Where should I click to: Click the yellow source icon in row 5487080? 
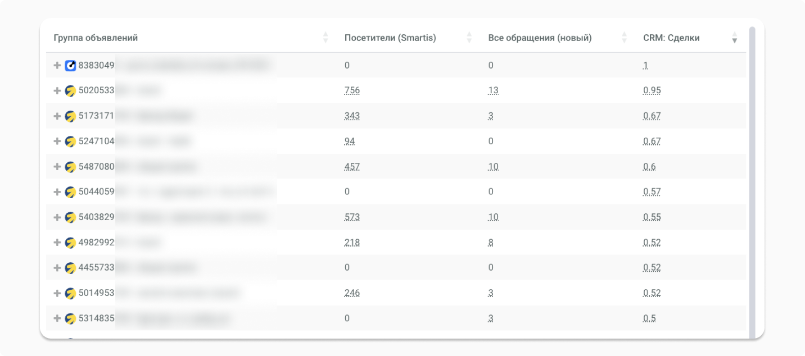pos(70,167)
